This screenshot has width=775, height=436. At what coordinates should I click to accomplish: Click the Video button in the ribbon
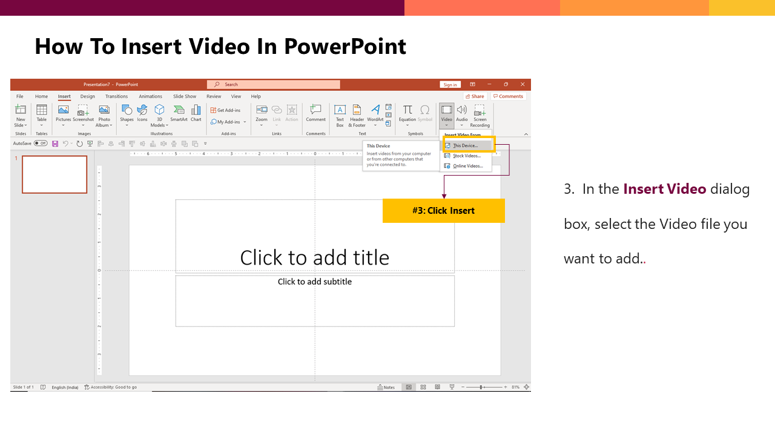tap(446, 114)
